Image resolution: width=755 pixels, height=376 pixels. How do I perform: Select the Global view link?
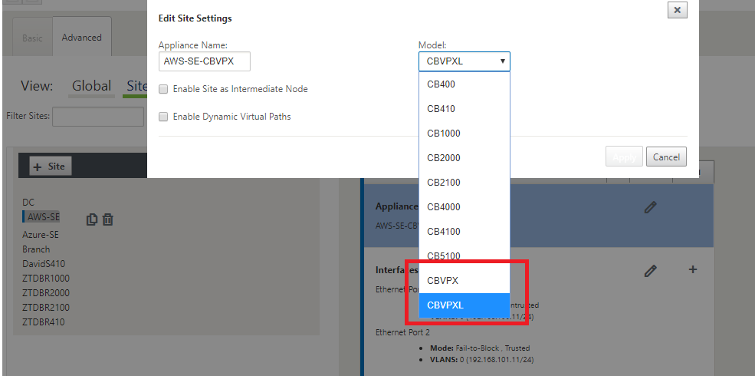click(91, 86)
